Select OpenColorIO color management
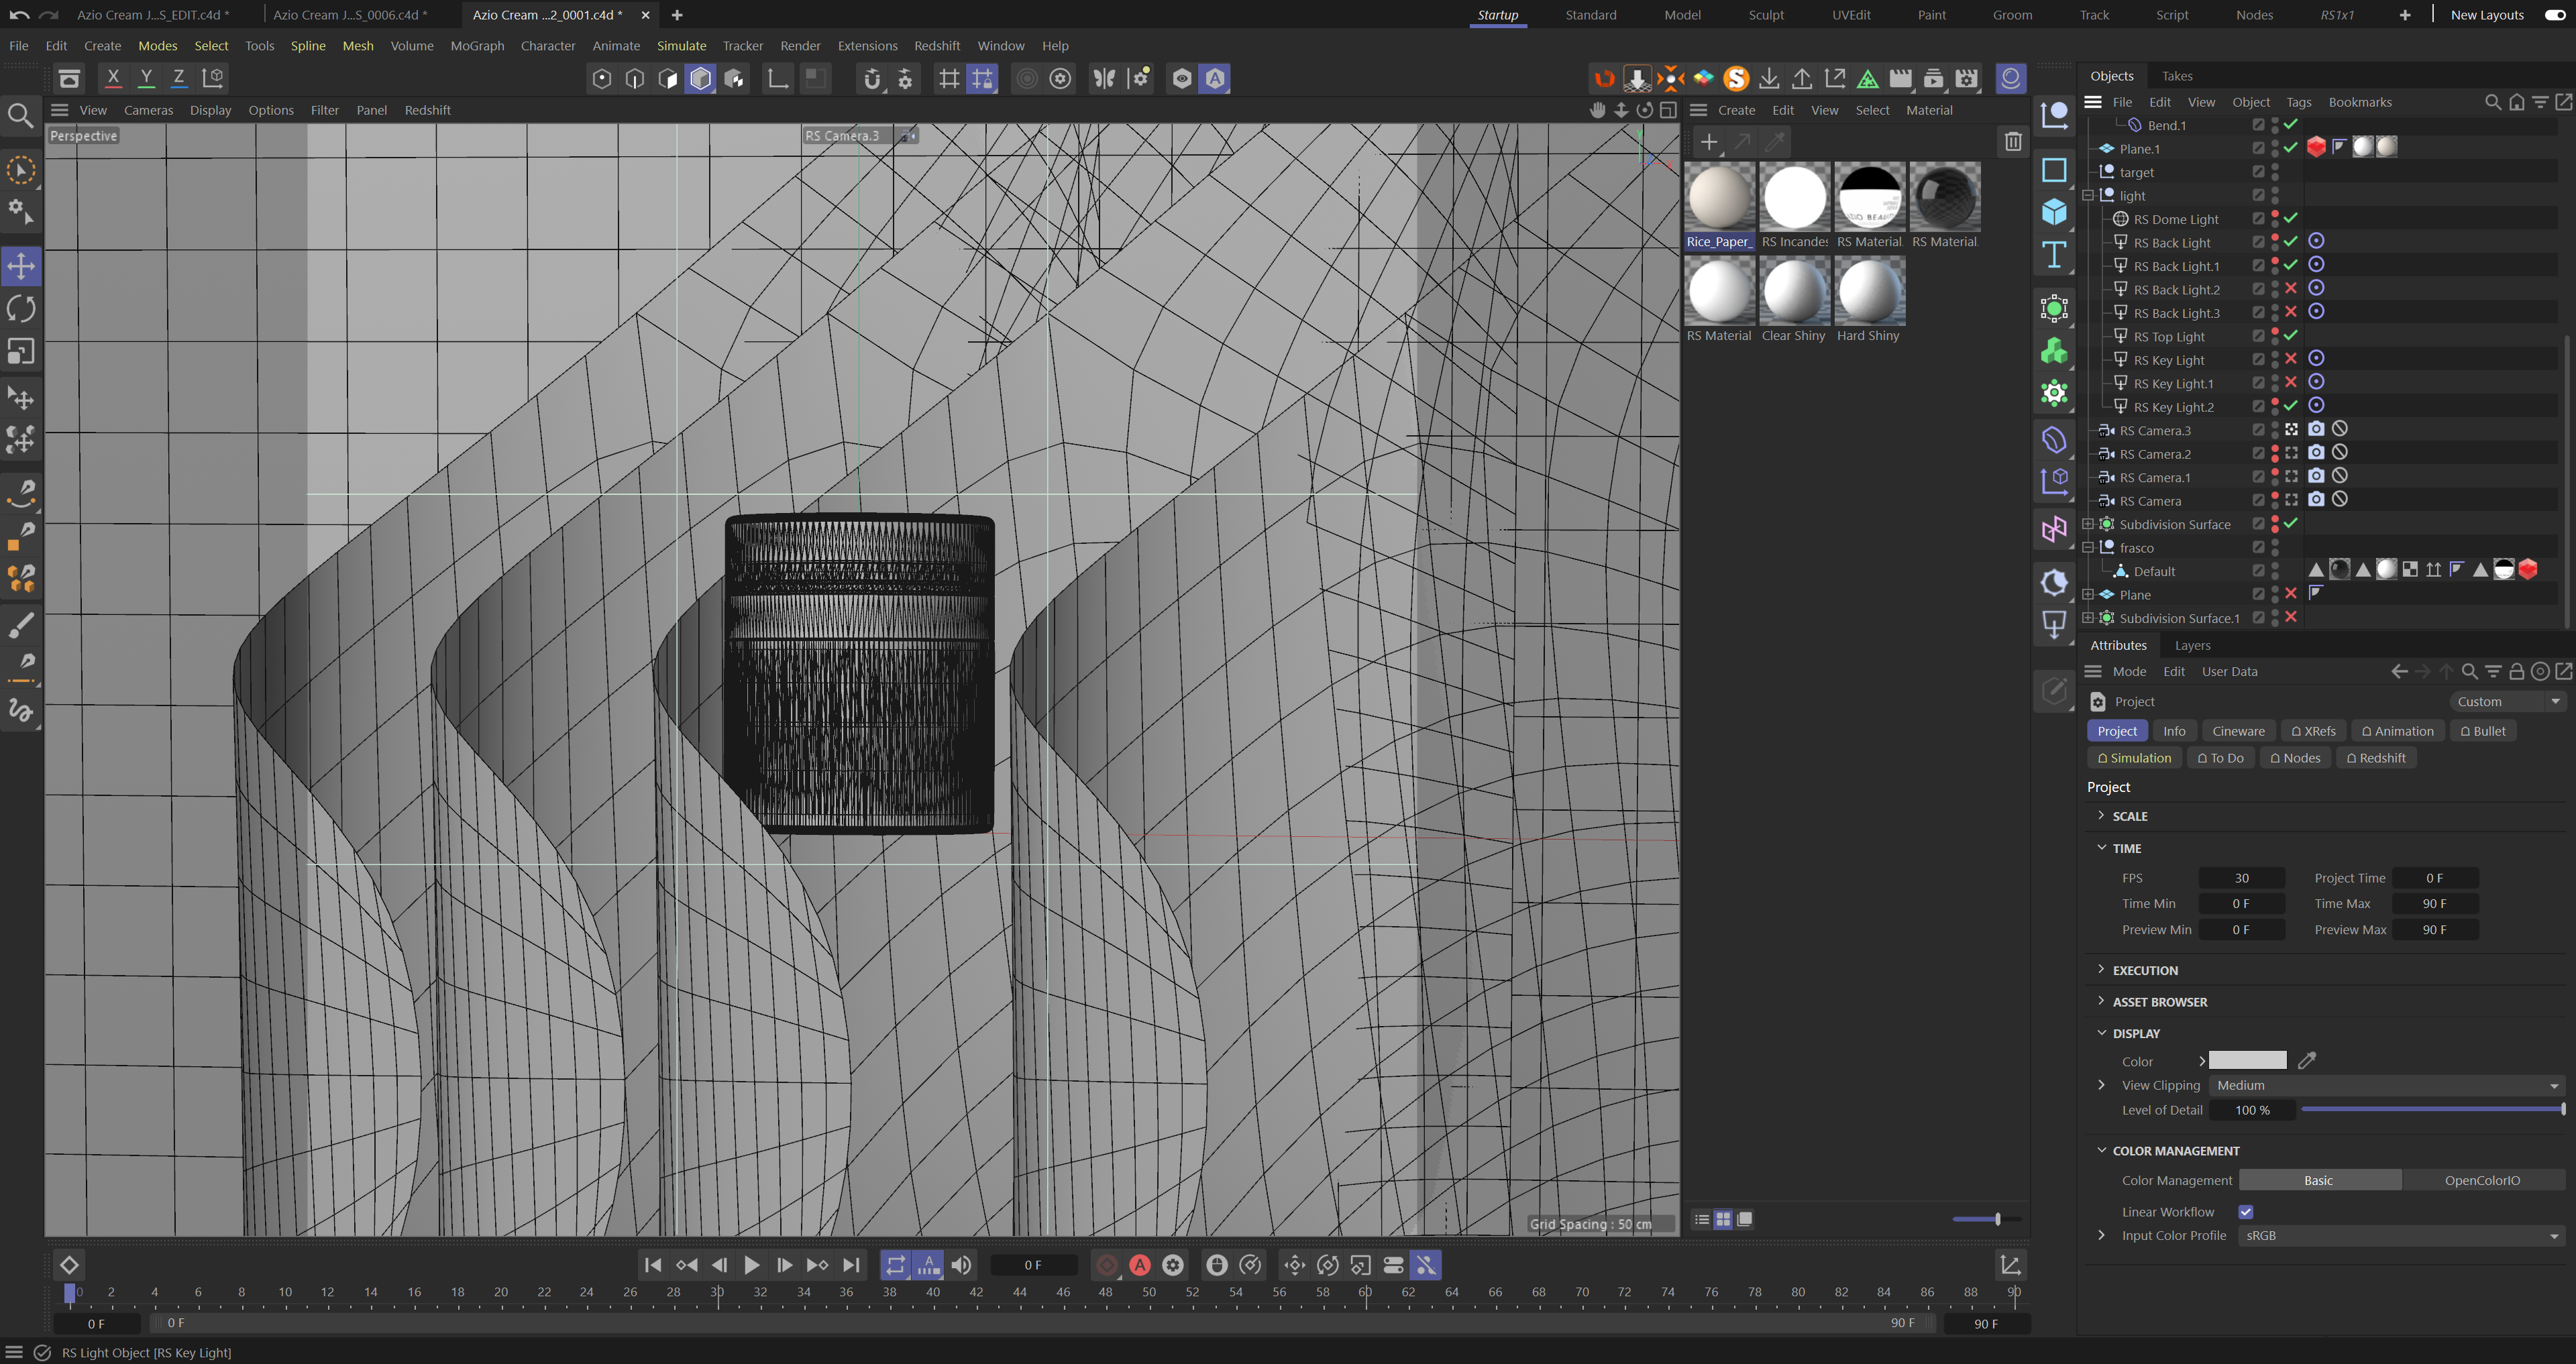 click(x=2482, y=1180)
